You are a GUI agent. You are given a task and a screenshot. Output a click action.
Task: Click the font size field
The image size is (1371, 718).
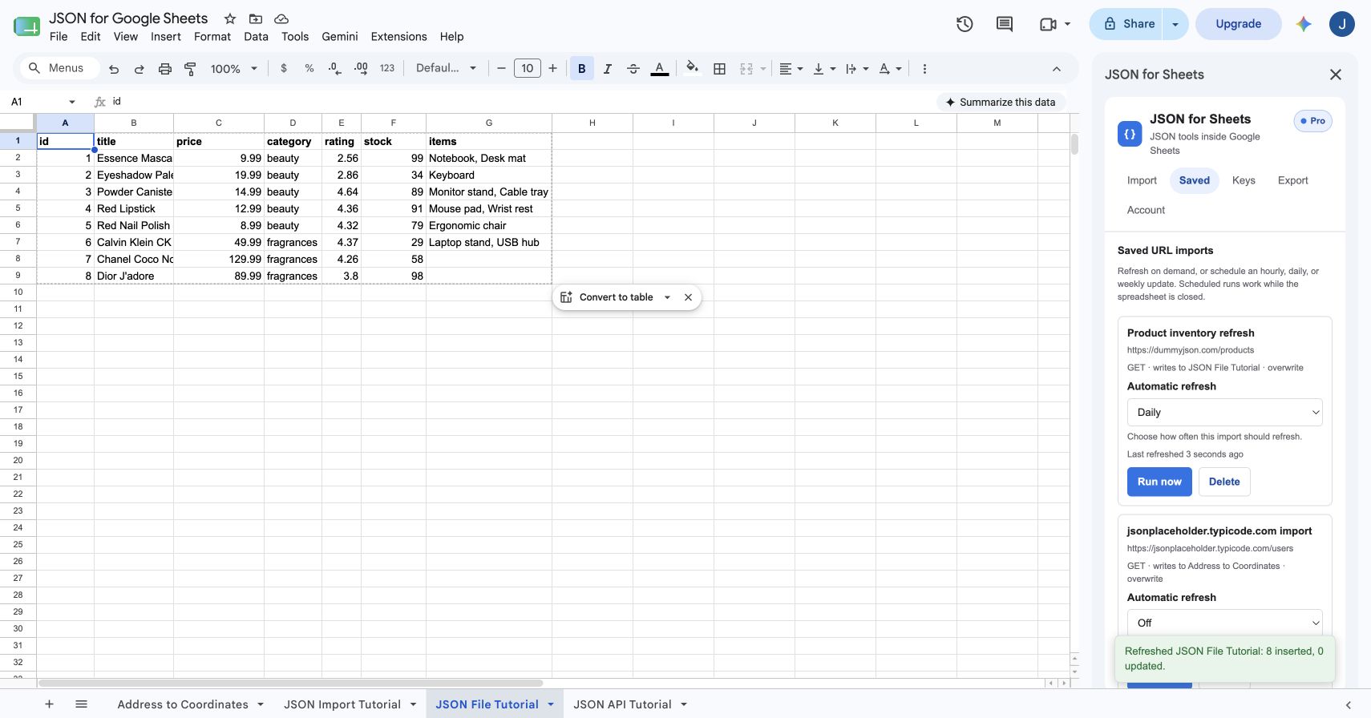527,69
